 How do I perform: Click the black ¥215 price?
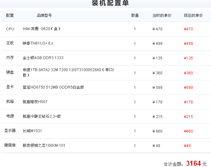tap(157, 117)
